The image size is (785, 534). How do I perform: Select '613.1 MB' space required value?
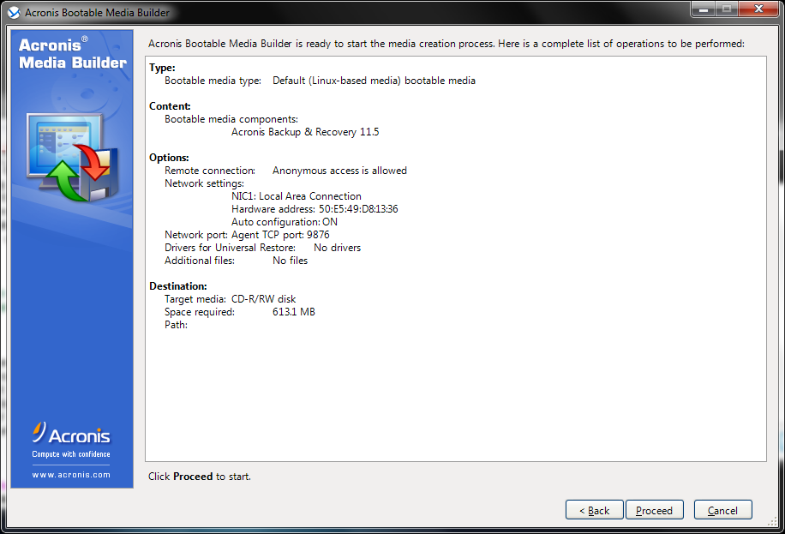pyautogui.click(x=294, y=312)
